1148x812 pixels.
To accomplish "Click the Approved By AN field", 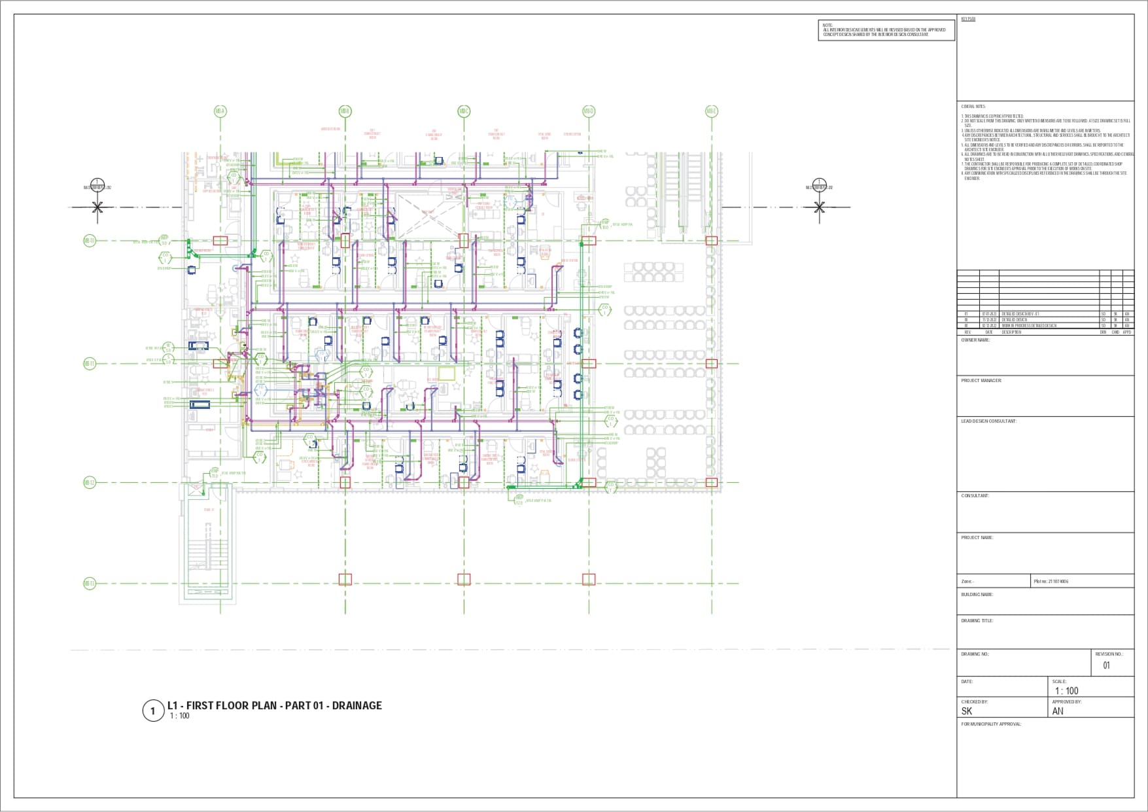I will click(1058, 711).
